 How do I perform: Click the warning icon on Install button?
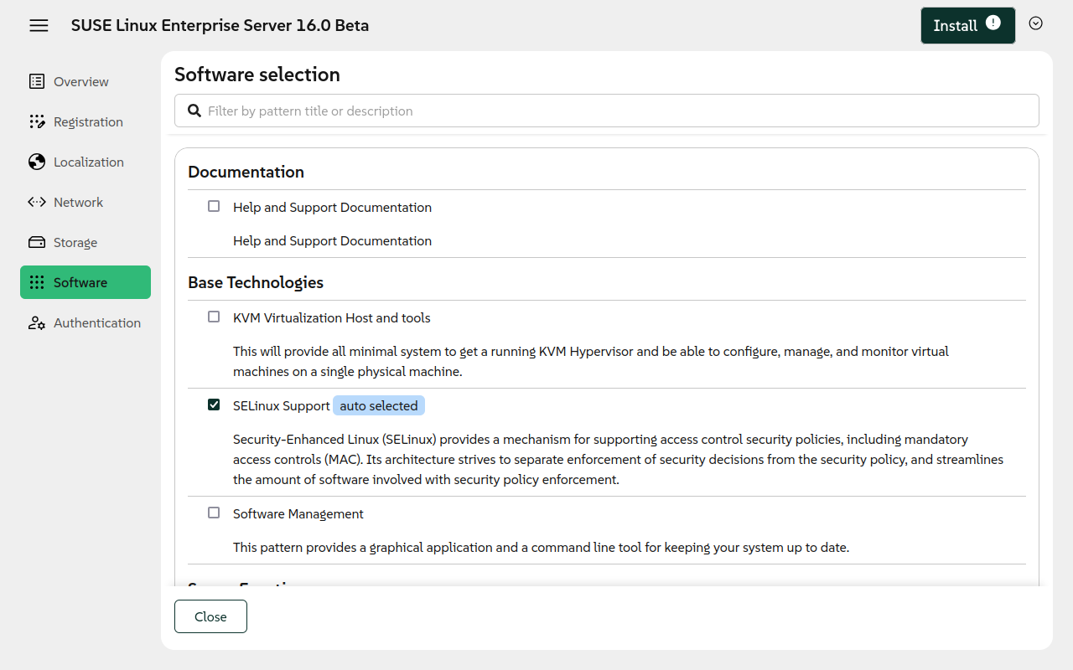point(993,23)
